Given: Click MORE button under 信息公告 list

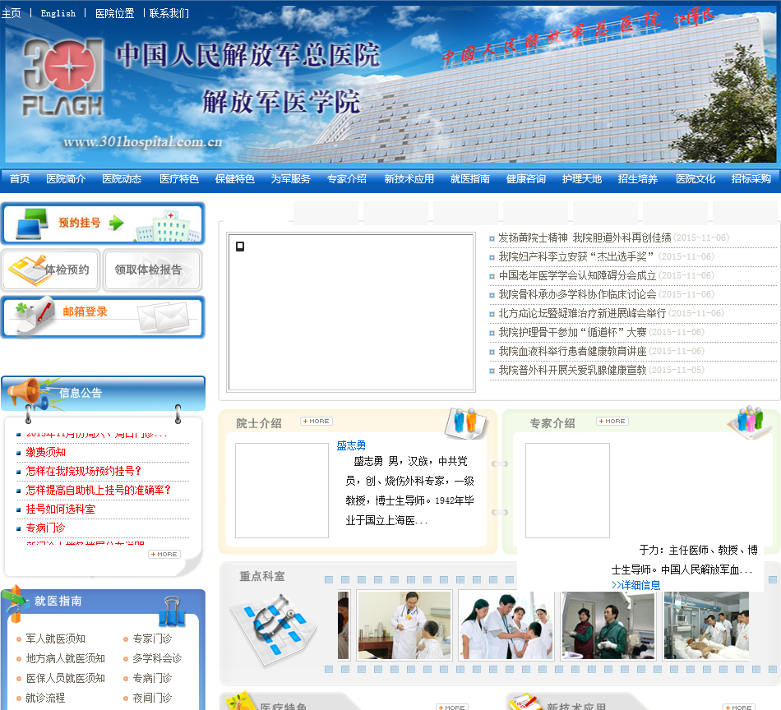Looking at the screenshot, I should click(x=164, y=554).
